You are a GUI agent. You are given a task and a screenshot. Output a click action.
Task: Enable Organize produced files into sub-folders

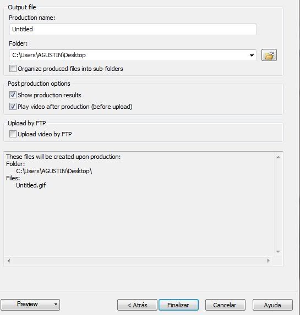13,69
